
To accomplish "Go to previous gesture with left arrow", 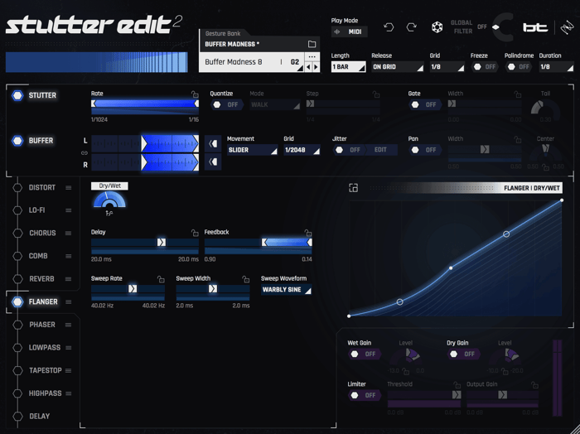I will point(308,67).
